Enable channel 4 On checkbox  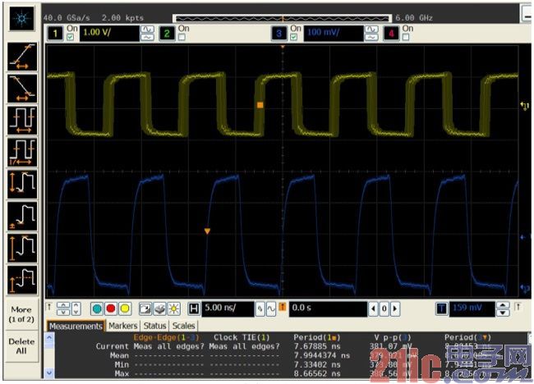pos(406,37)
